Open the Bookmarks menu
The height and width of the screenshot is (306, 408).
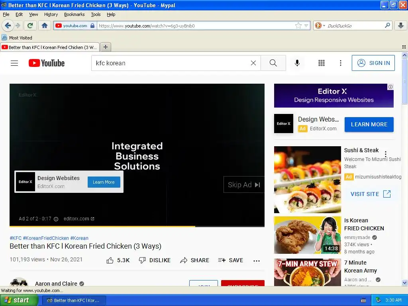(x=75, y=14)
